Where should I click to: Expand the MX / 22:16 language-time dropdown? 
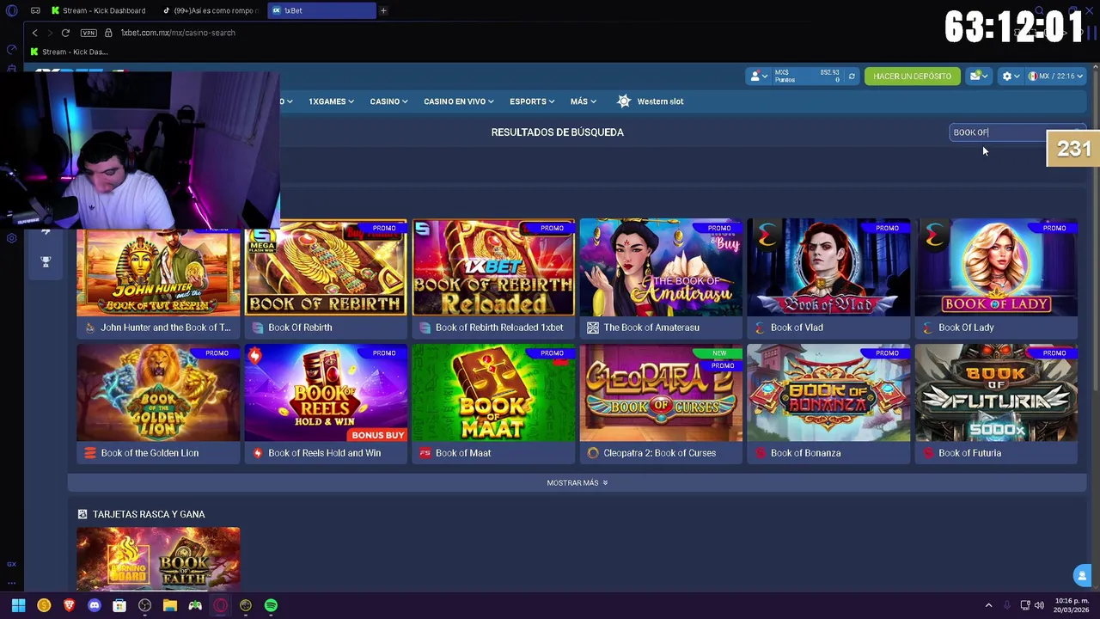pyautogui.click(x=1055, y=77)
